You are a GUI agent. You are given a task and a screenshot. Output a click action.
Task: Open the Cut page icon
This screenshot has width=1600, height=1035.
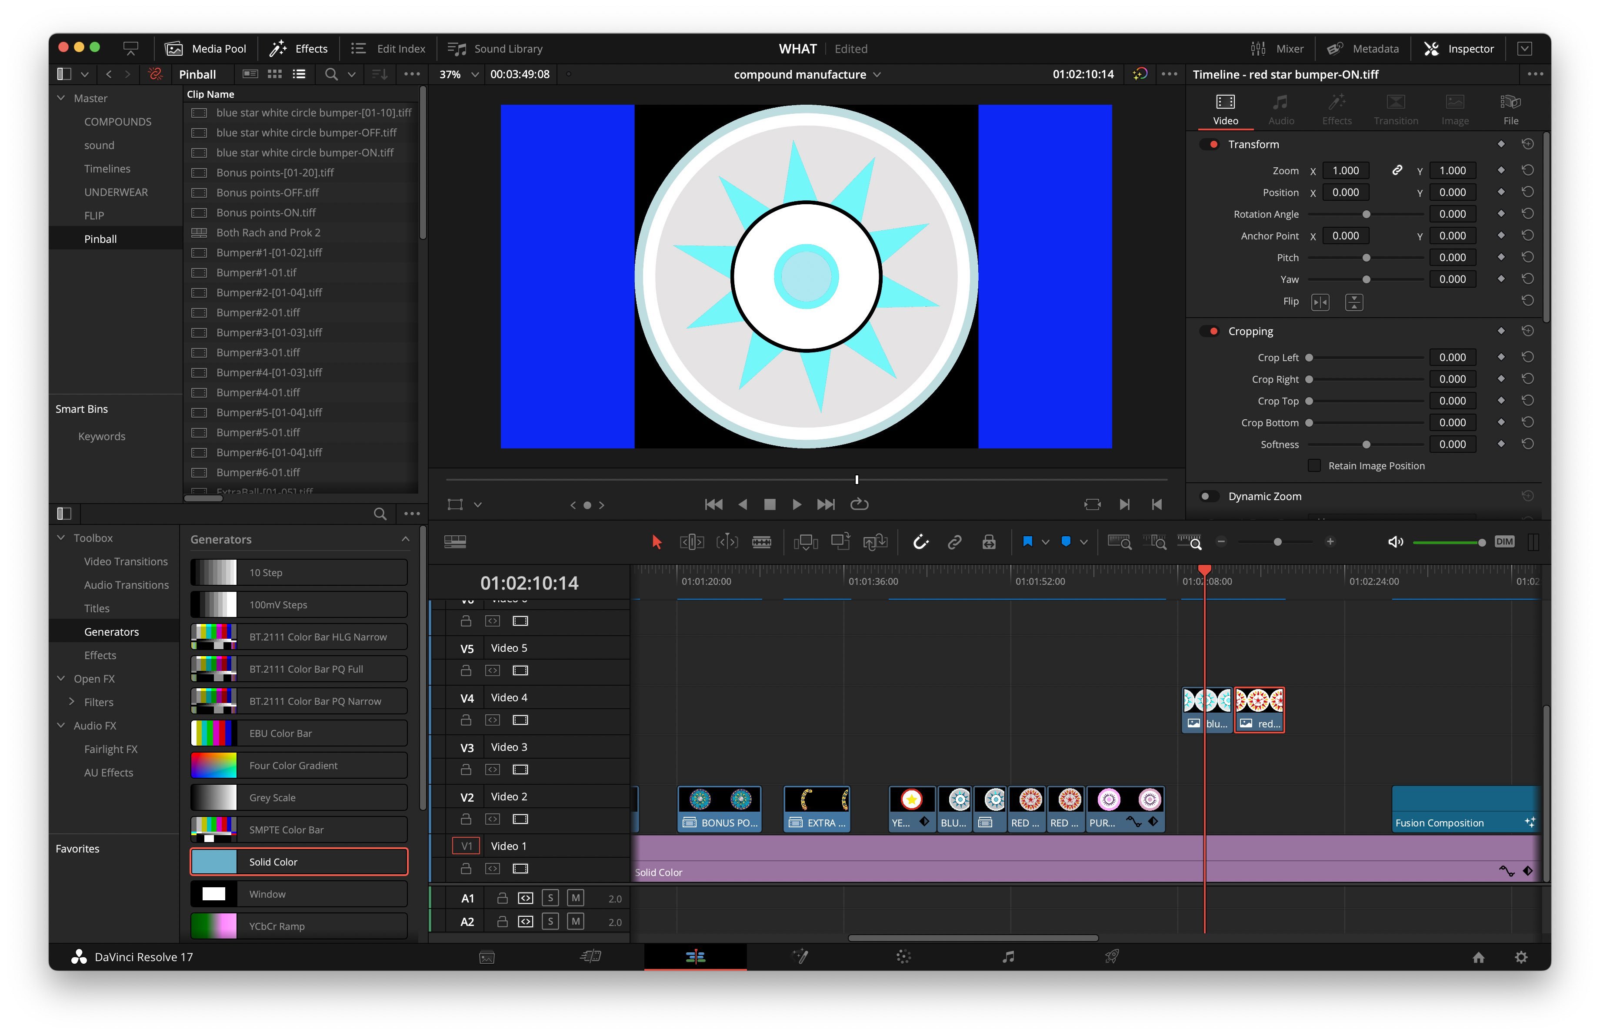tap(591, 956)
